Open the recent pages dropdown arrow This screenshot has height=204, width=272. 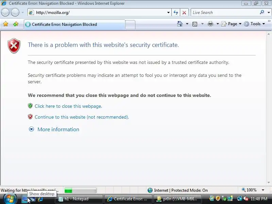pyautogui.click(x=22, y=13)
